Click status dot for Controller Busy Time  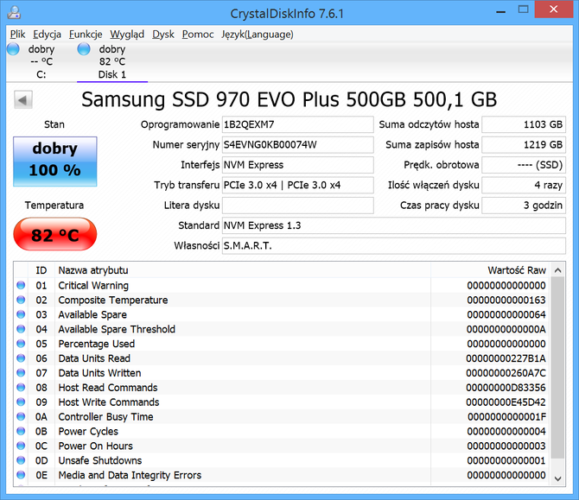21,416
